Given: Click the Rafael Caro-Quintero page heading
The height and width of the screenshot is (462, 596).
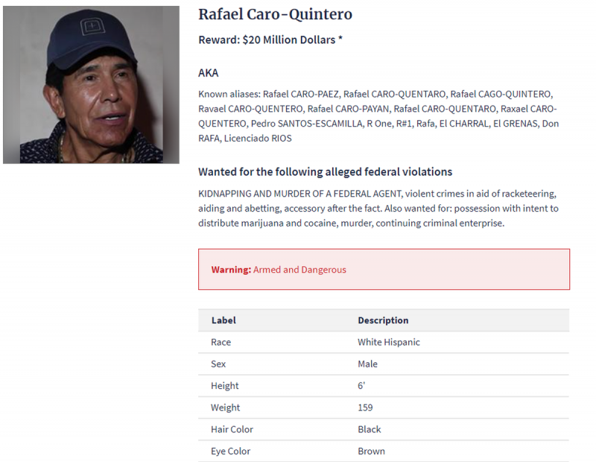Looking at the screenshot, I should pyautogui.click(x=275, y=15).
